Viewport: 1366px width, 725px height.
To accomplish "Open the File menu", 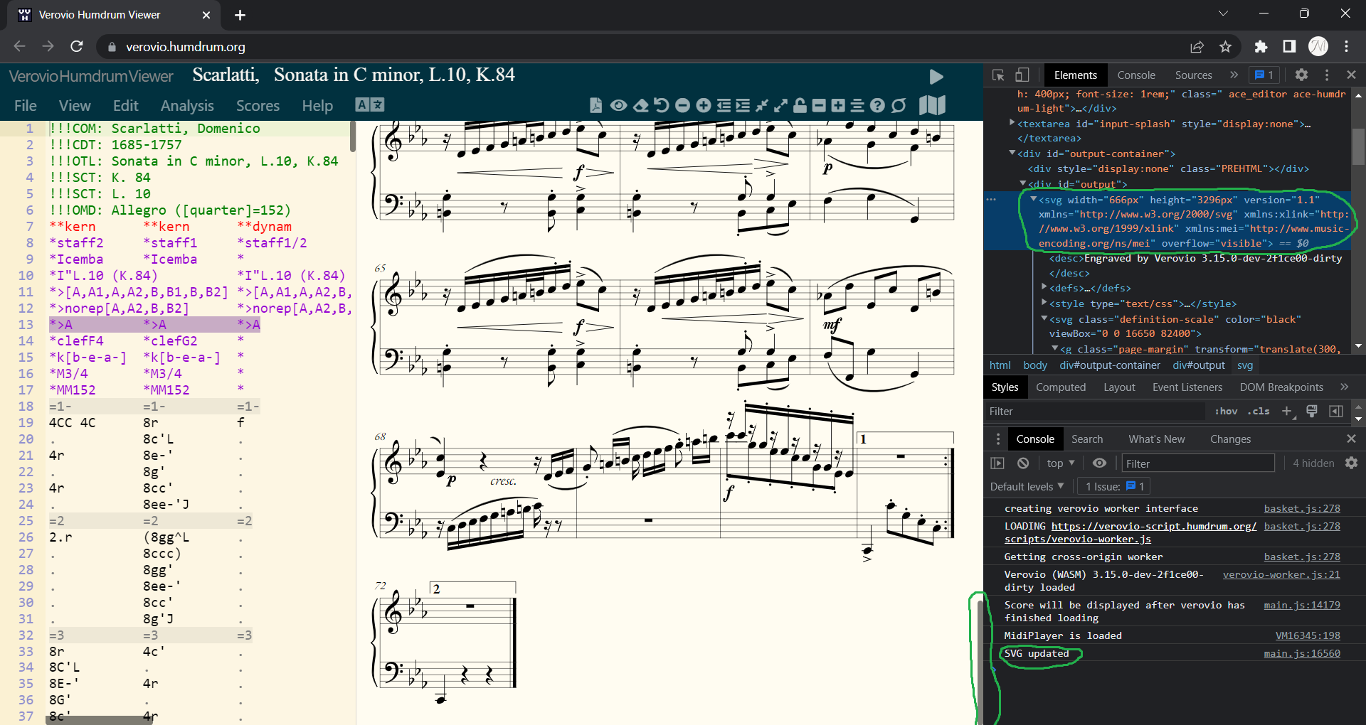I will [26, 106].
